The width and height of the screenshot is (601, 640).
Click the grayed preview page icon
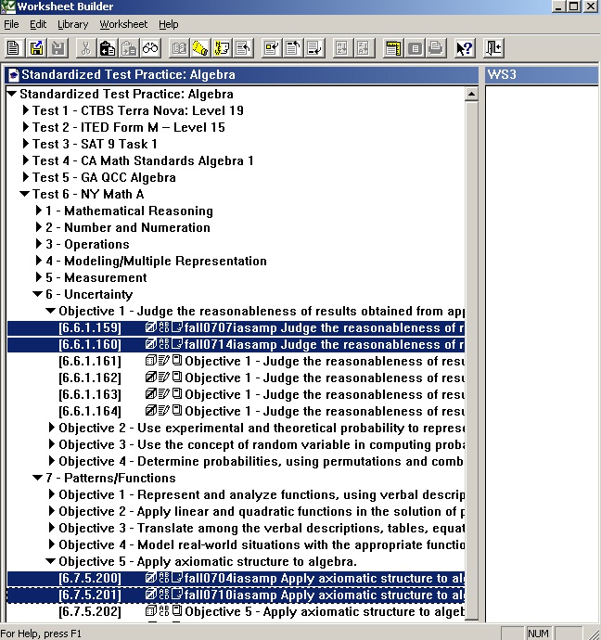(x=415, y=48)
